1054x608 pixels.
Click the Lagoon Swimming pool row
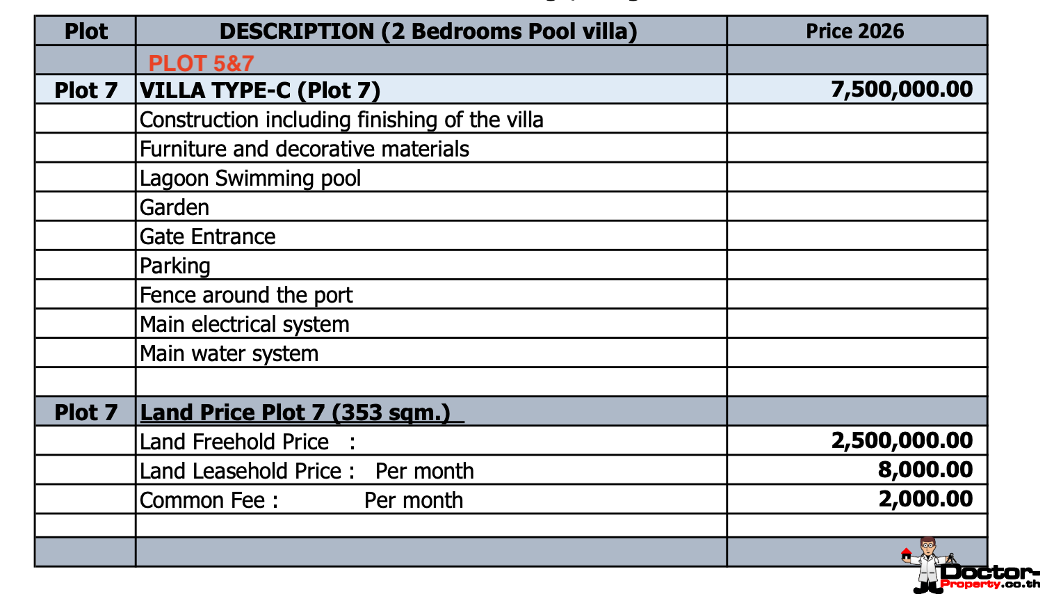pyautogui.click(x=250, y=178)
